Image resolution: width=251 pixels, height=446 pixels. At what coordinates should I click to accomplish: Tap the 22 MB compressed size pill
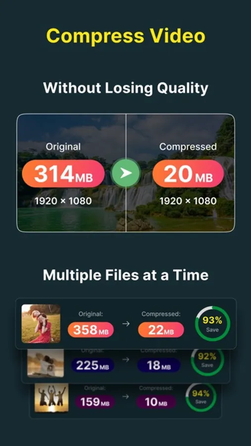coord(161,330)
